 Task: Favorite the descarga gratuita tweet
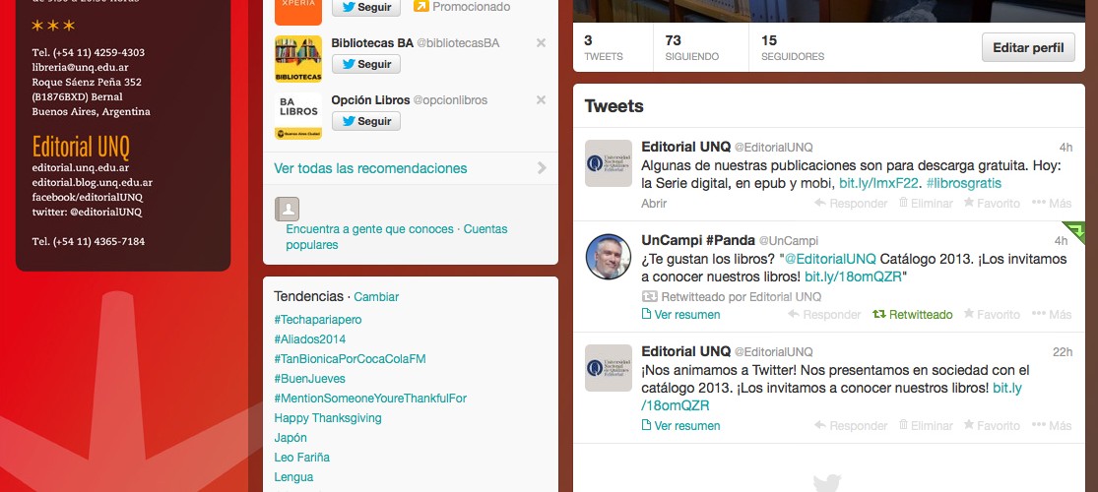tap(992, 204)
